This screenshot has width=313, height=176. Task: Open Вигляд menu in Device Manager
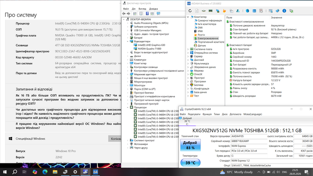click(142, 9)
